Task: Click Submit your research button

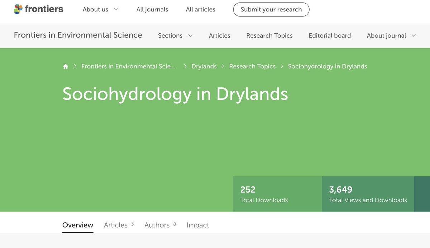Action: 271,10
